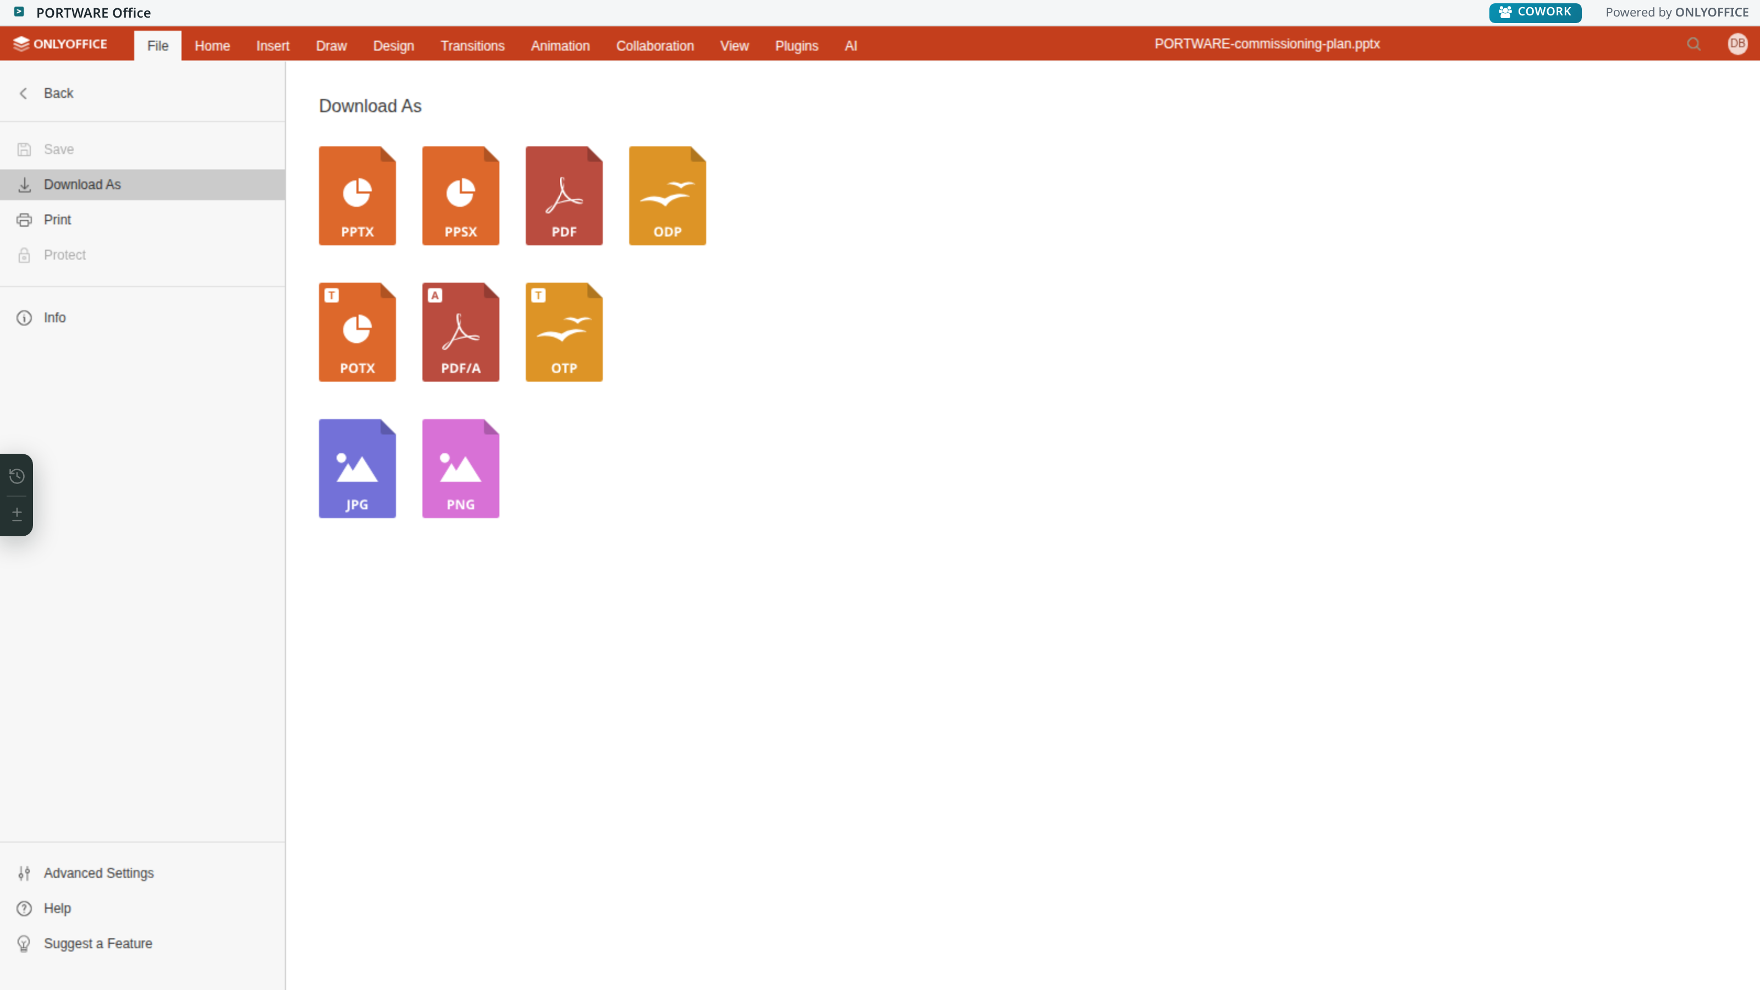
Task: Open the Collaboration tab
Action: 654,46
